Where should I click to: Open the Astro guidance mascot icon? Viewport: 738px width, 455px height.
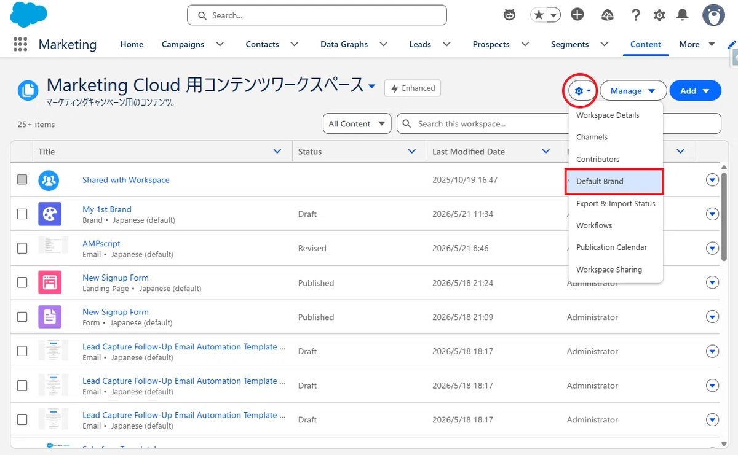pyautogui.click(x=510, y=15)
